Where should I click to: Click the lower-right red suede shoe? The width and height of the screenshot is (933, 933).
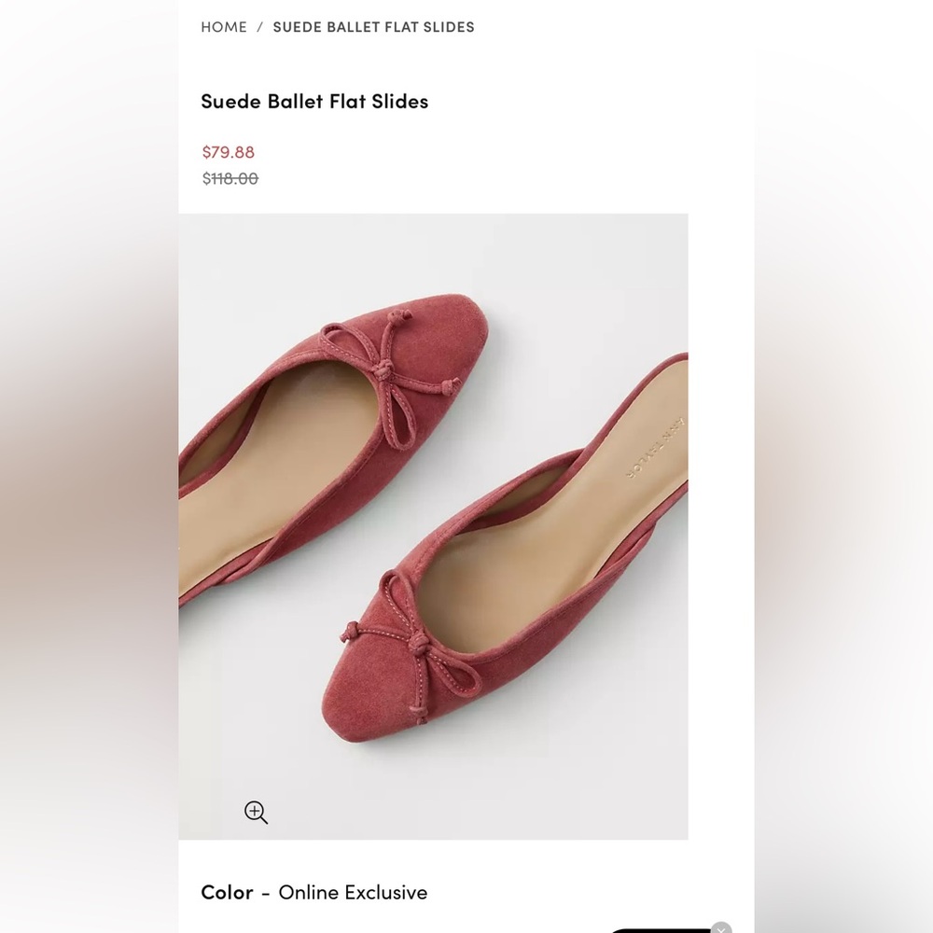(506, 548)
